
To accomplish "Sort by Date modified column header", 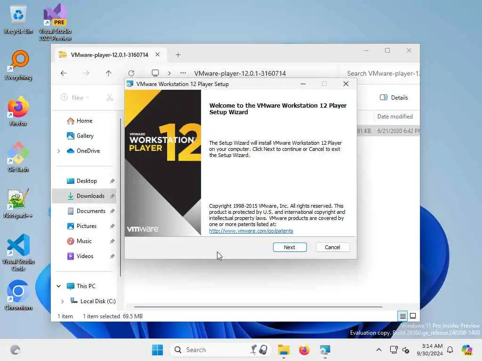I will [x=395, y=117].
